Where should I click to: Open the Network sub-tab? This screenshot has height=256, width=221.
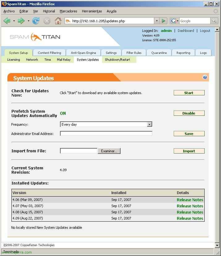point(32,60)
